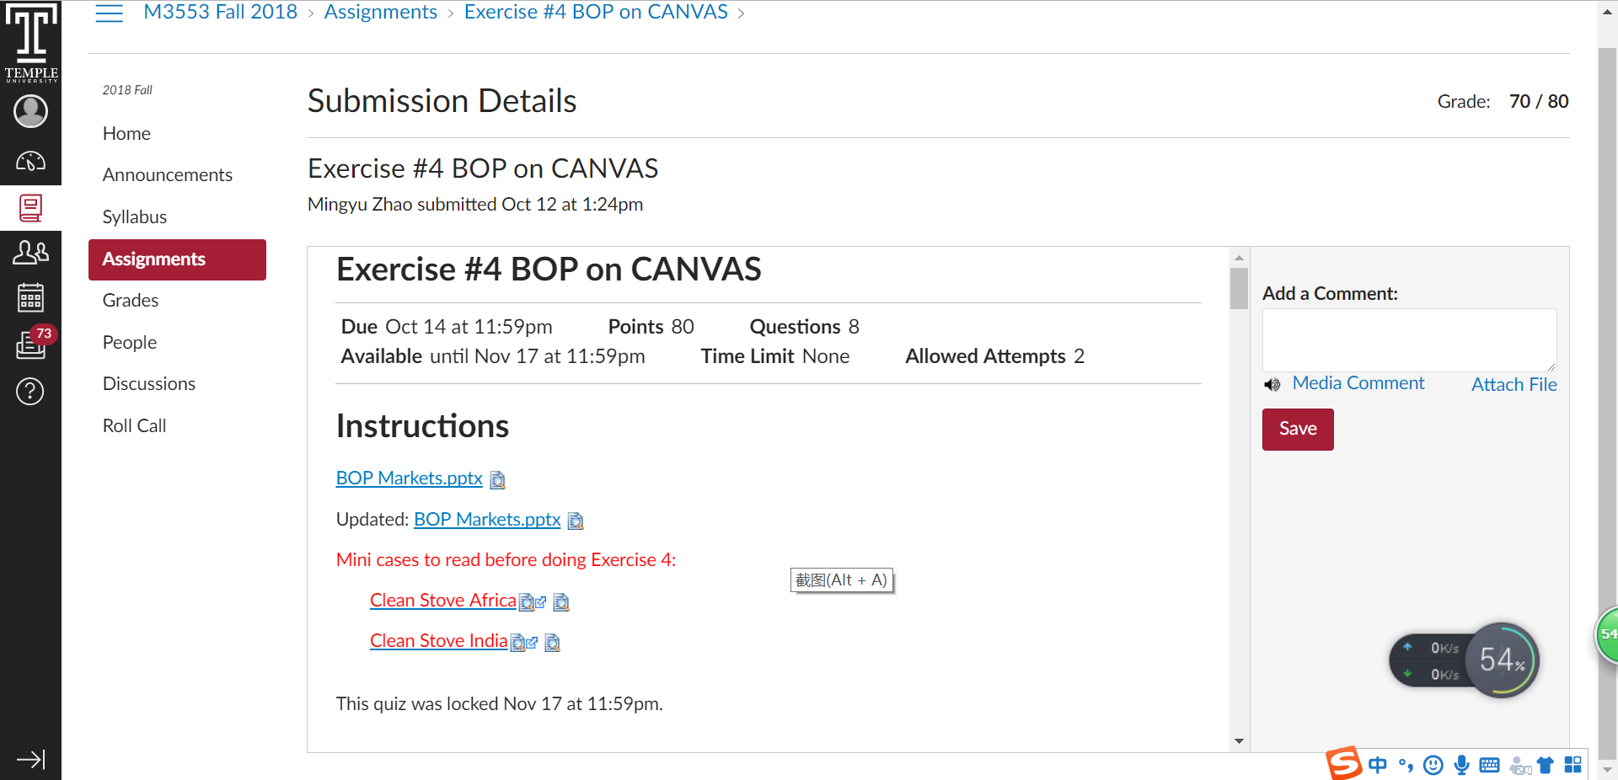The height and width of the screenshot is (780, 1618).
Task: Open the Help question mark icon
Action: 30,391
